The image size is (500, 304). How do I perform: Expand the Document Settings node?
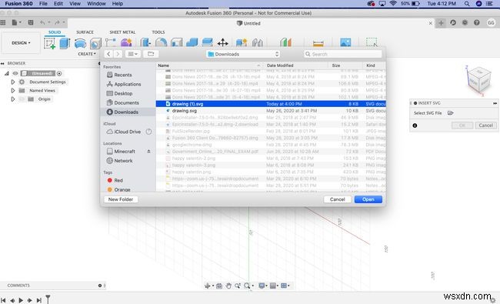coord(13,82)
